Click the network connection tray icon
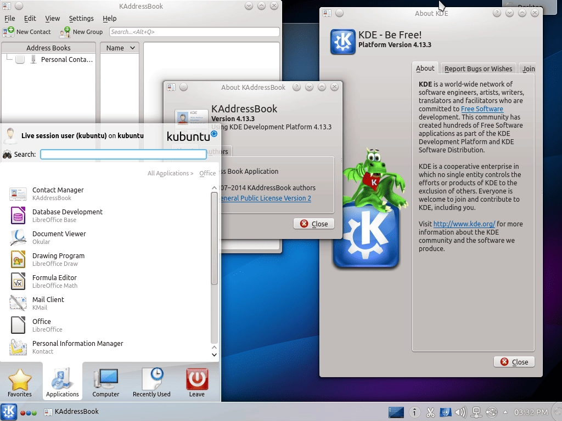562x421 pixels. [476, 412]
